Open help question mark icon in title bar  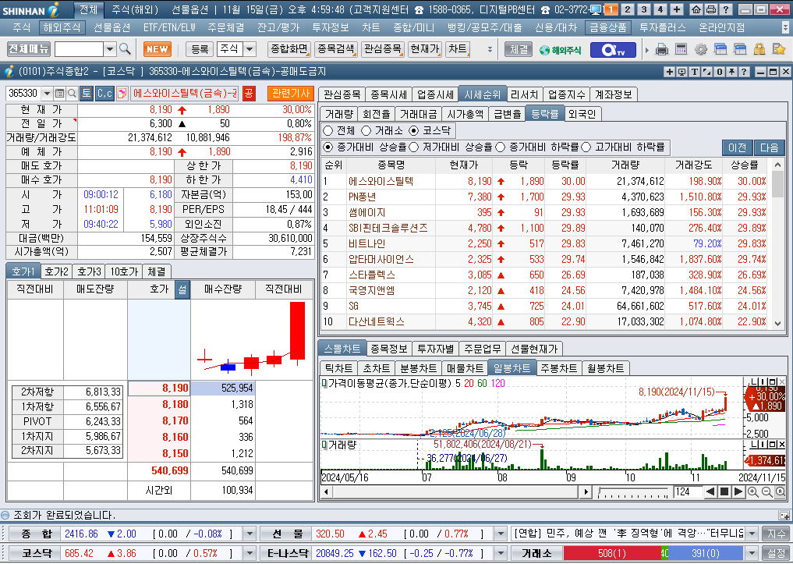point(726,9)
